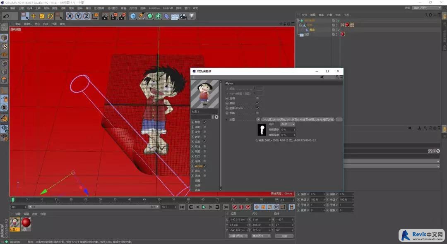This screenshot has height=244, width=447.
Task: Click the alpha texture preview thumbnail
Action: pyautogui.click(x=262, y=129)
